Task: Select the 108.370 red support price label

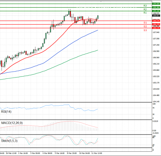Action: click(x=156, y=24)
